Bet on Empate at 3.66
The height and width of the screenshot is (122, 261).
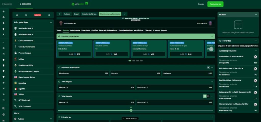pyautogui.click(x=136, y=73)
